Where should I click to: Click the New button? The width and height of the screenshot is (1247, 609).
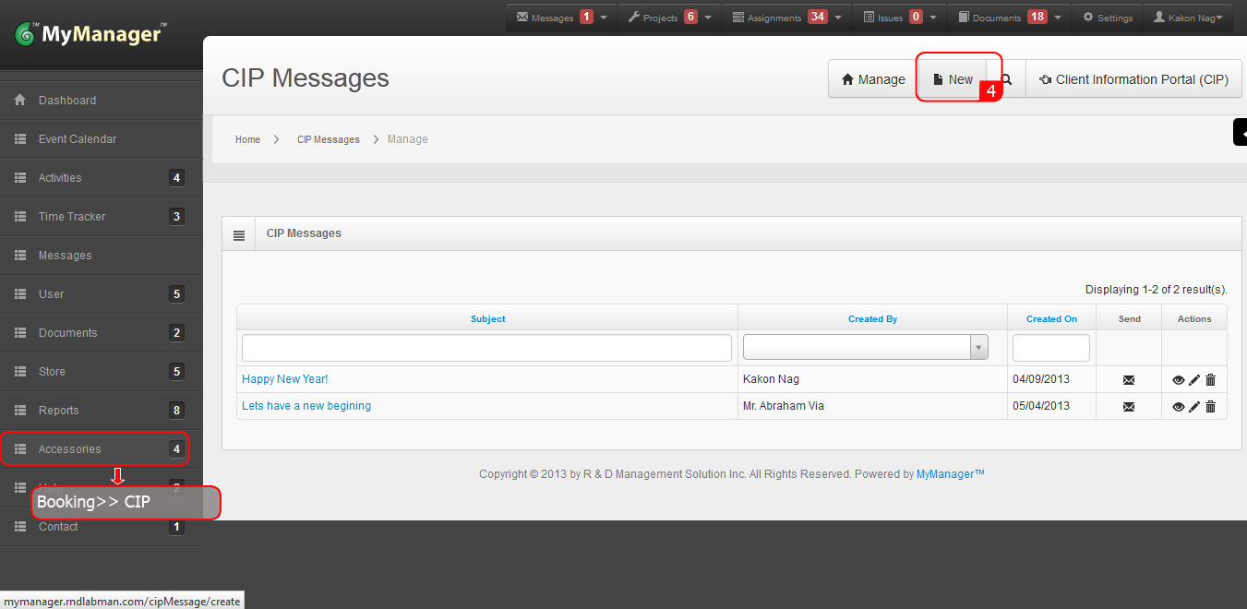point(953,79)
